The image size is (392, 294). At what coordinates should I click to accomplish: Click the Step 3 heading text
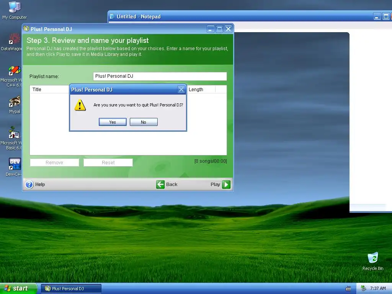pos(88,40)
